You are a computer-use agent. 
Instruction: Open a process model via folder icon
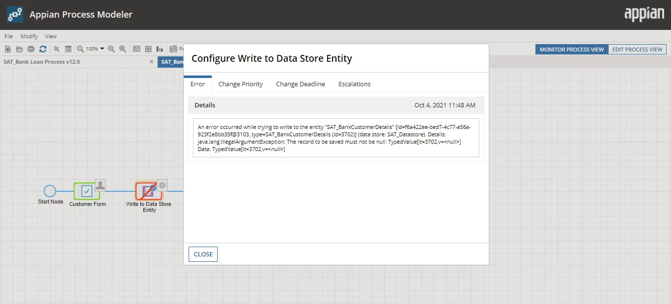pyautogui.click(x=20, y=49)
